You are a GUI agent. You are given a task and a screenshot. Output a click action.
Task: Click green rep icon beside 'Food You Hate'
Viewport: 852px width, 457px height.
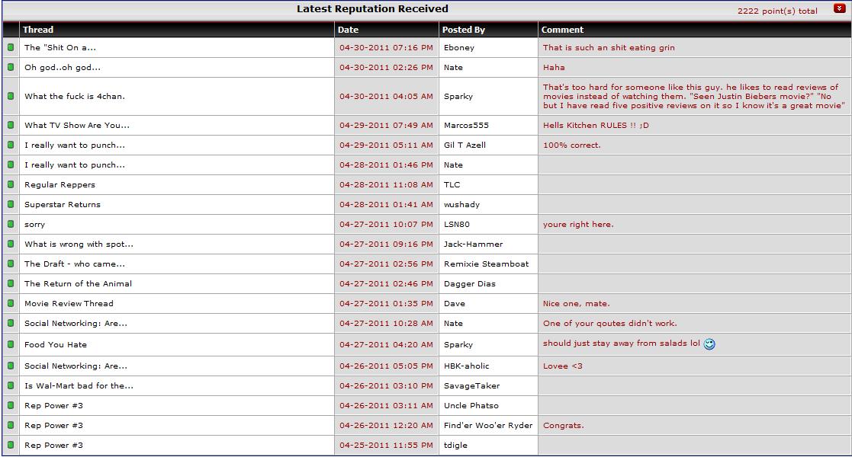[11, 344]
